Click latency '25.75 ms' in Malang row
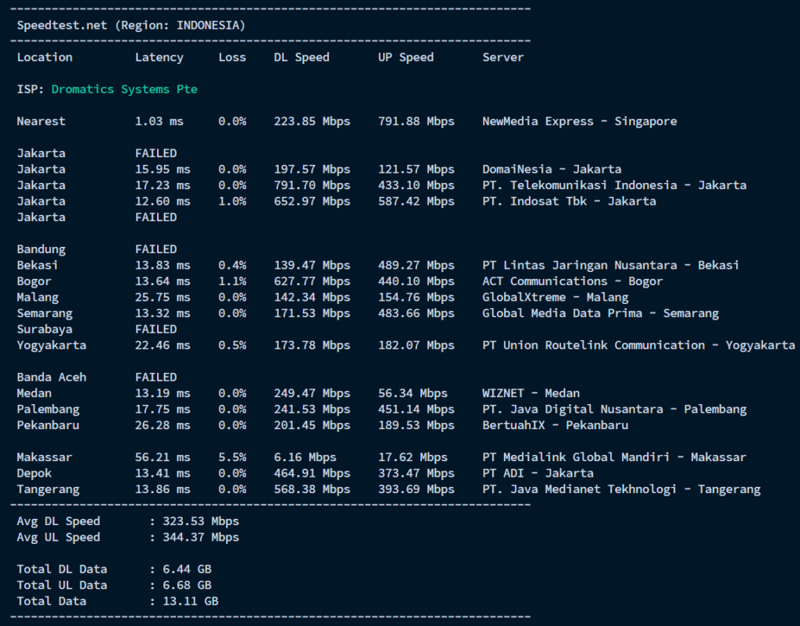This screenshot has height=626, width=800. click(x=162, y=298)
